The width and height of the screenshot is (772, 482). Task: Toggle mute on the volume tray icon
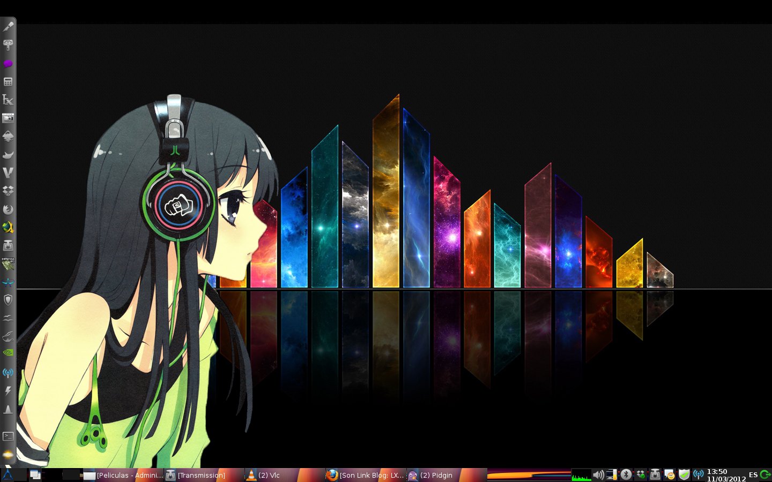tap(598, 474)
